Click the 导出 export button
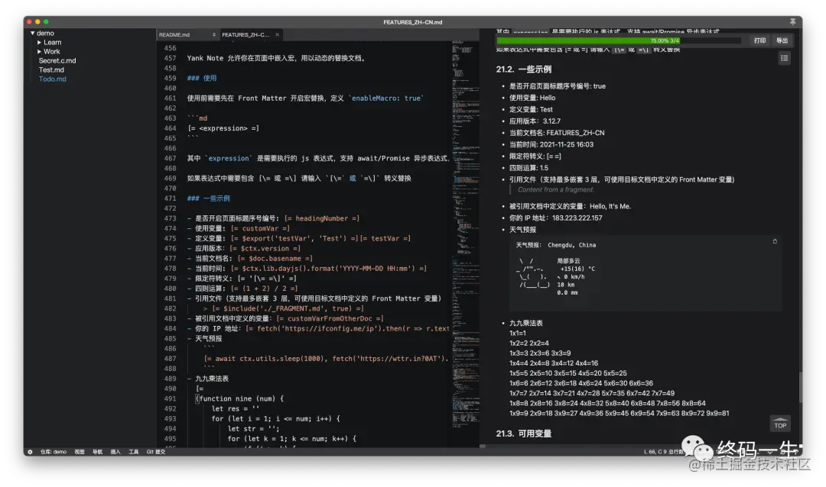 tap(782, 40)
